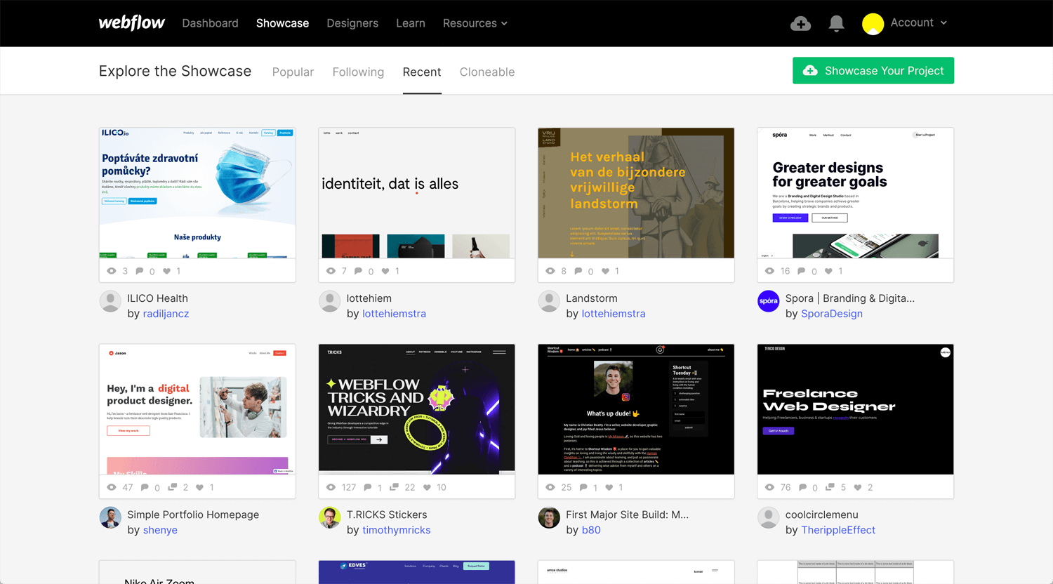Open the First Major Site Build thumbnail
Image resolution: width=1053 pixels, height=584 pixels.
click(x=636, y=409)
